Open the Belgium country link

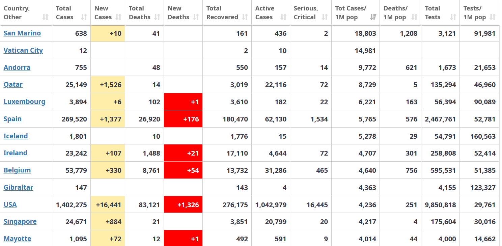tap(17, 170)
